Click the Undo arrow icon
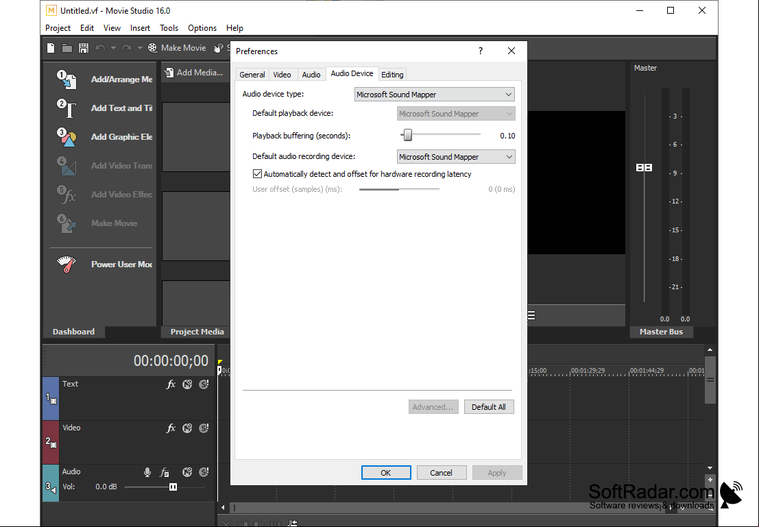Viewport: 759px width, 527px height. (100, 48)
